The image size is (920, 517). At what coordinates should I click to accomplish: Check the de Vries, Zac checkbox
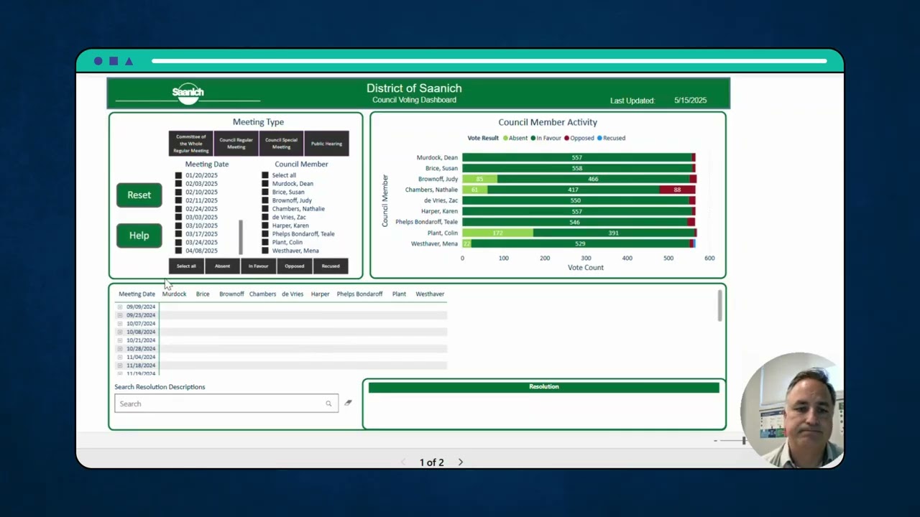tap(265, 218)
